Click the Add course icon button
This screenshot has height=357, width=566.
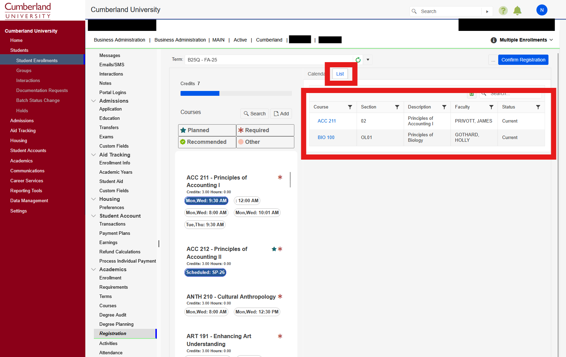[x=281, y=114]
